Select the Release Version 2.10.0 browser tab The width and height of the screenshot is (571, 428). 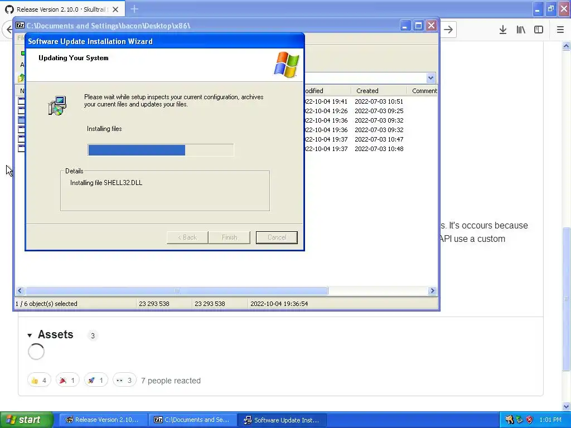tap(62, 9)
